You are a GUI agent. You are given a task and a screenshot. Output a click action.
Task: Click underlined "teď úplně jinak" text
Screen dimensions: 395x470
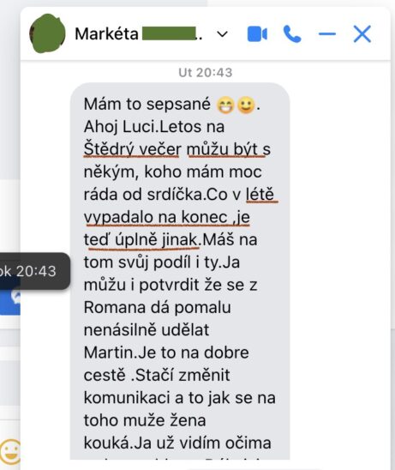141,240
